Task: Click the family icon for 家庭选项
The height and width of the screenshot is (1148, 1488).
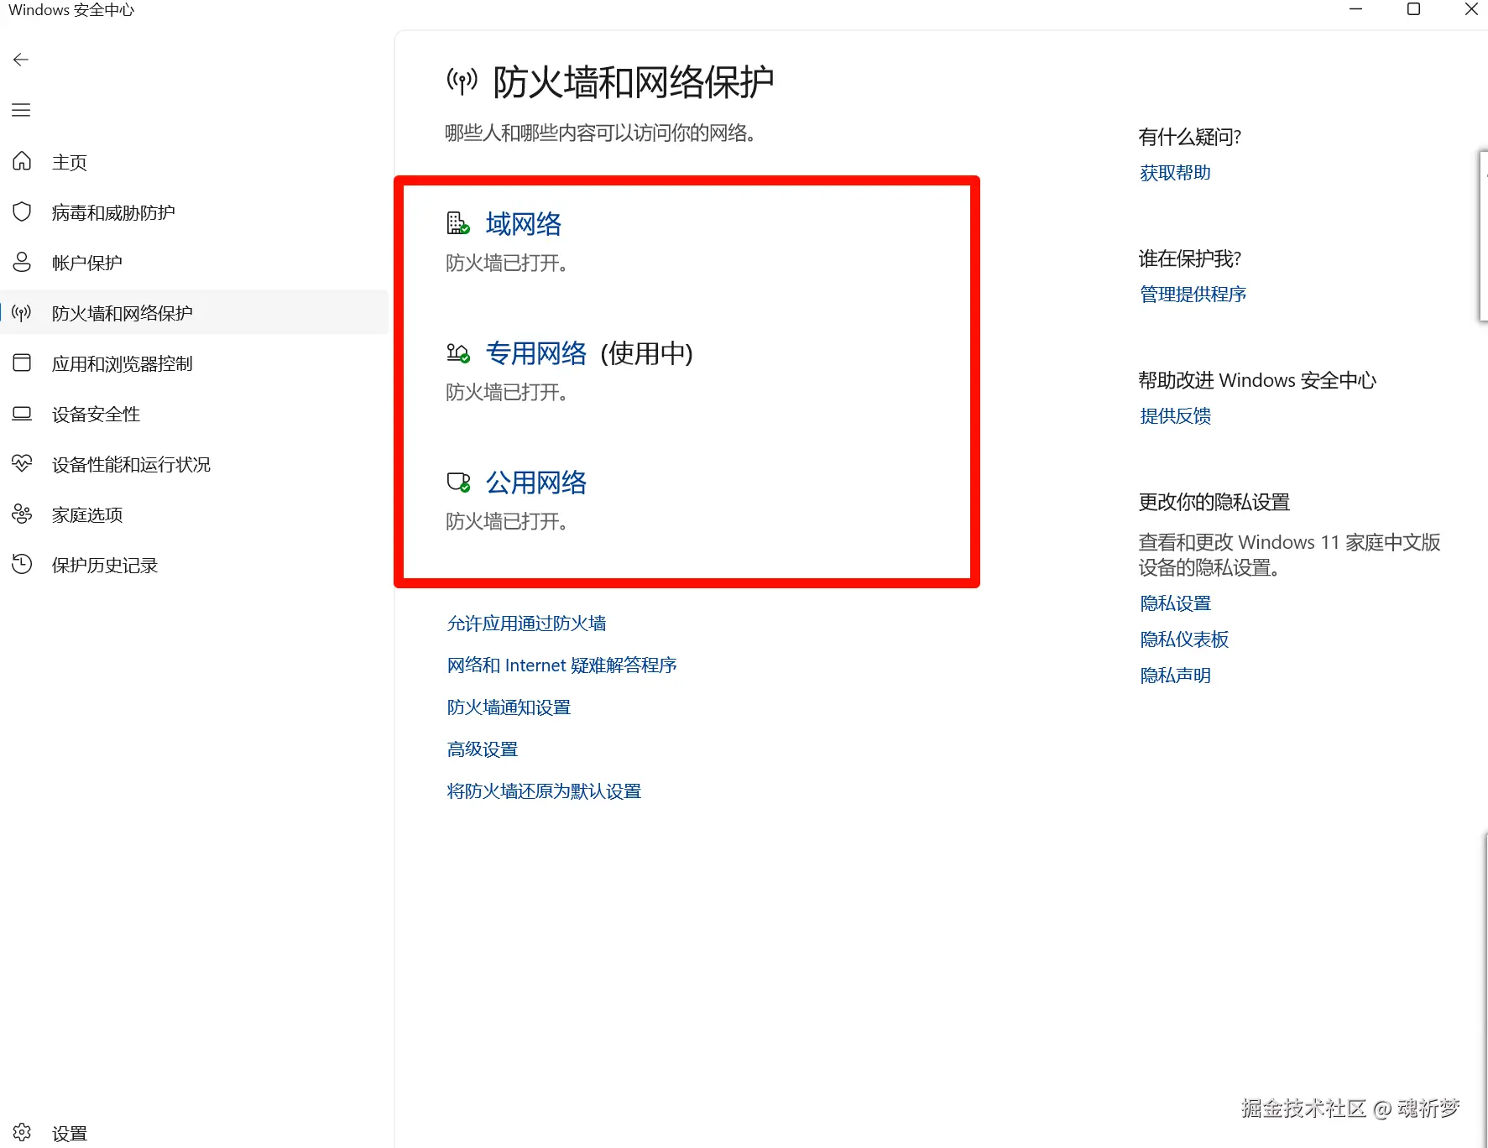Action: (x=22, y=514)
